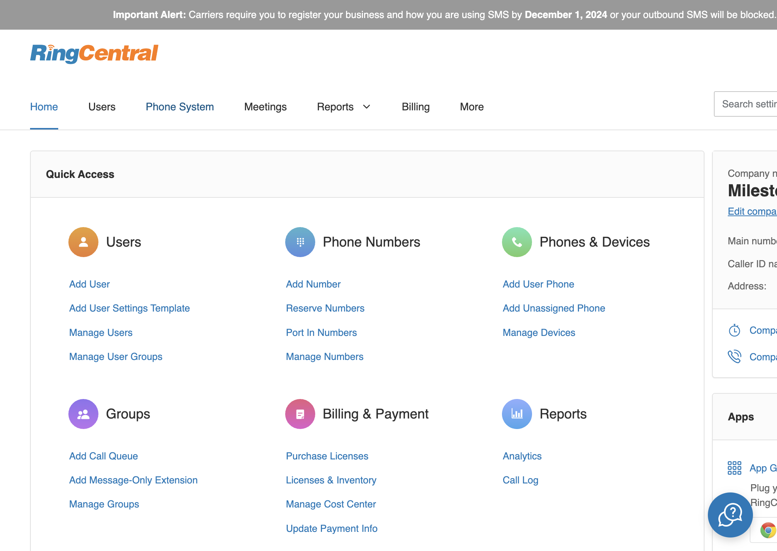This screenshot has height=551, width=777.
Task: Click the Add Number link
Action: point(313,284)
